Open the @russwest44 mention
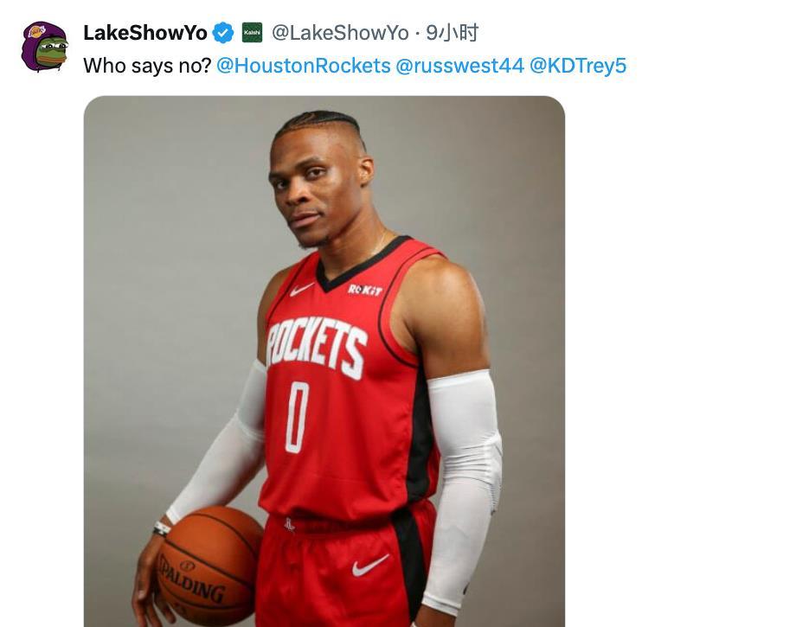This screenshot has width=796, height=627. pyautogui.click(x=459, y=66)
